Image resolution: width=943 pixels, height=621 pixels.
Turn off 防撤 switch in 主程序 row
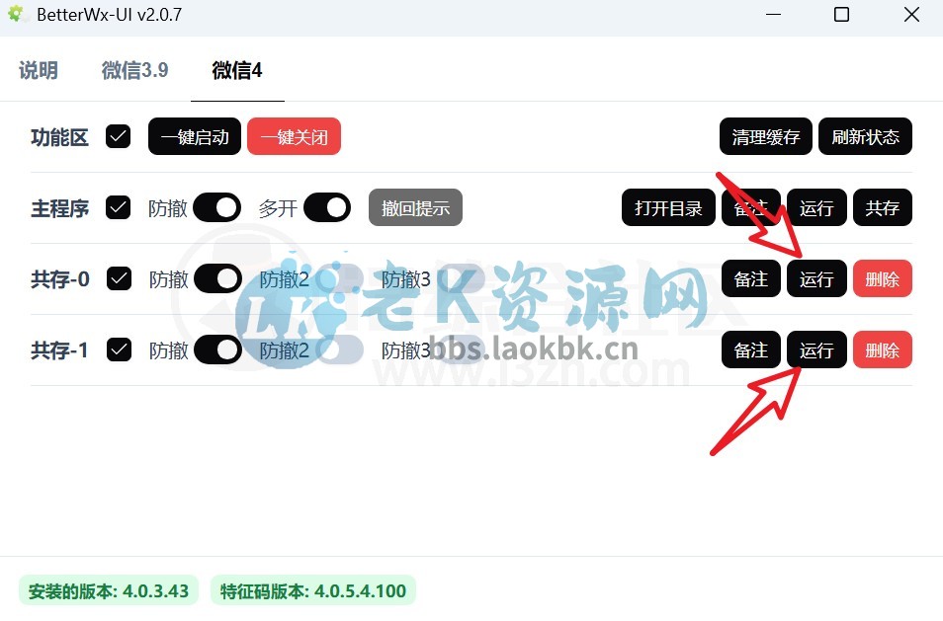(x=217, y=207)
